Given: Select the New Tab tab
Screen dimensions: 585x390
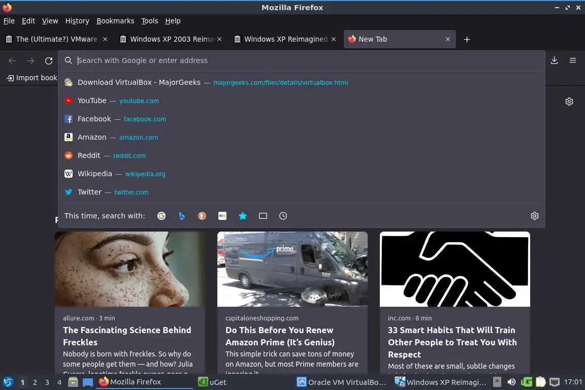Looking at the screenshot, I should click(x=400, y=39).
